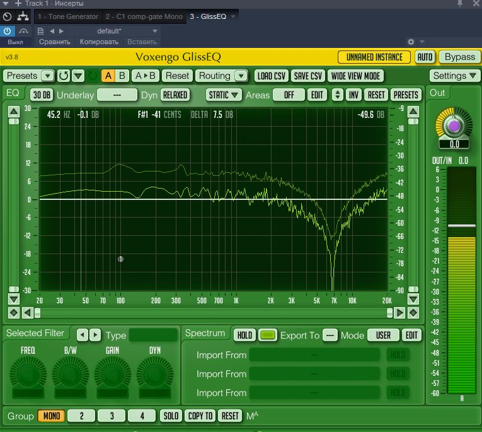
Task: Rename via UNNAMED INSTANCE button
Action: (x=374, y=57)
